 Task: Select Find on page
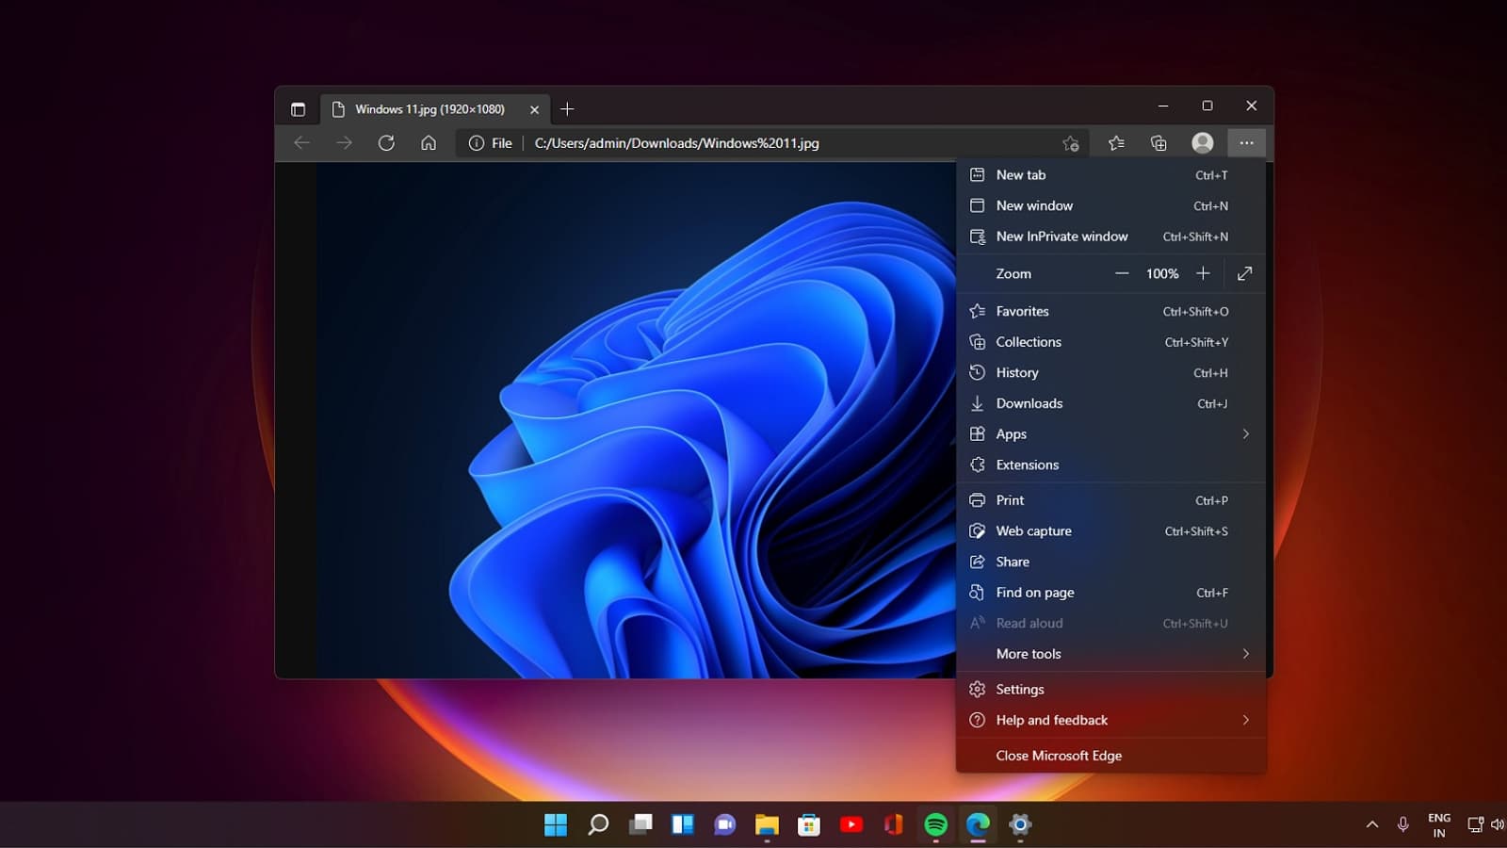1111,593
